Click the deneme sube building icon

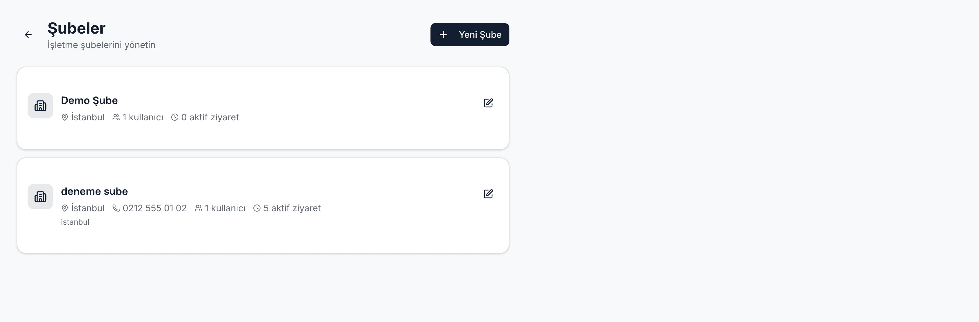tap(40, 197)
